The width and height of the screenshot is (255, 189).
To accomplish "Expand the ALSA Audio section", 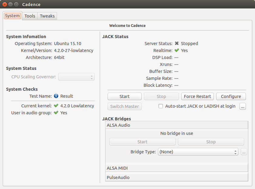I will [x=176, y=125].
